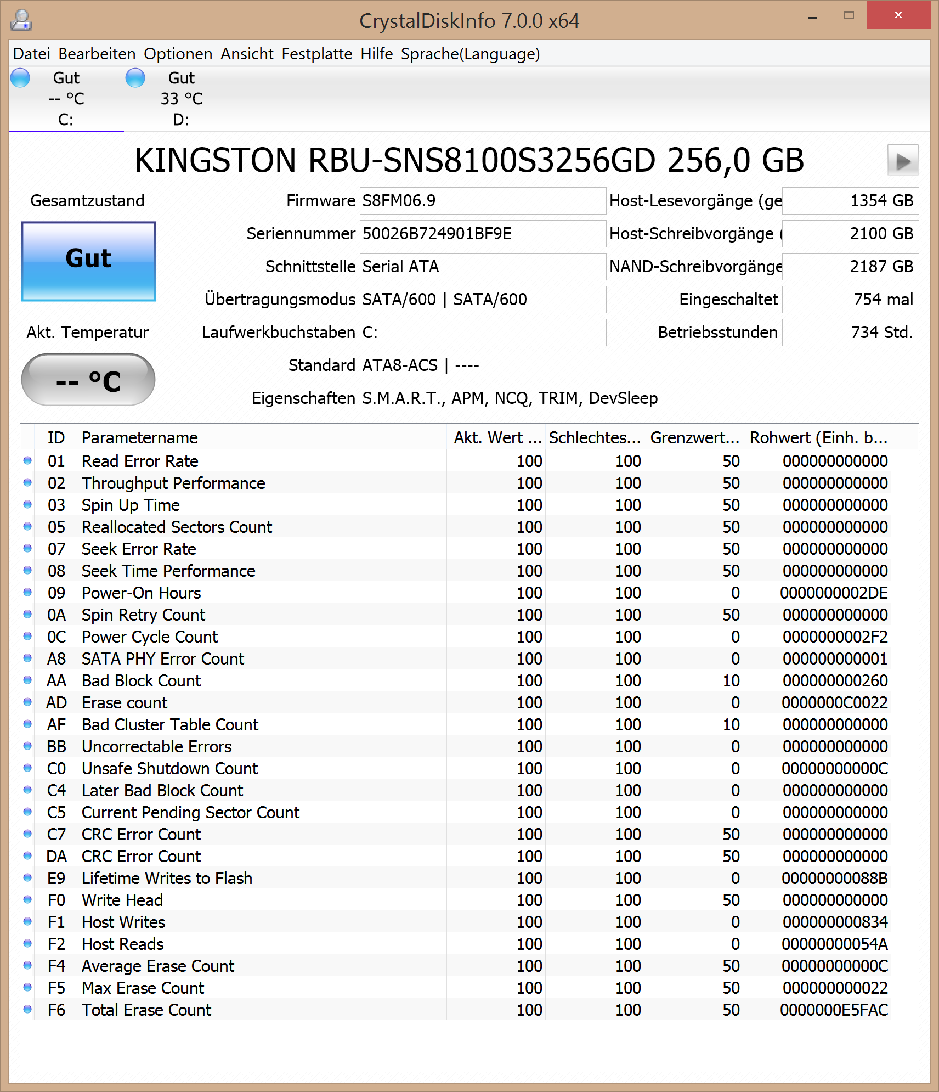Viewport: 939px width, 1092px height.
Task: Click the Standard ATA8-ACS field
Action: point(639,365)
